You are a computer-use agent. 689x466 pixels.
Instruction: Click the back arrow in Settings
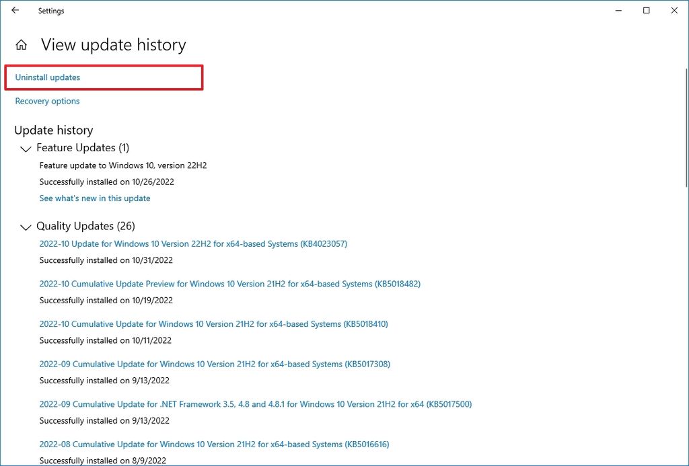pos(15,11)
